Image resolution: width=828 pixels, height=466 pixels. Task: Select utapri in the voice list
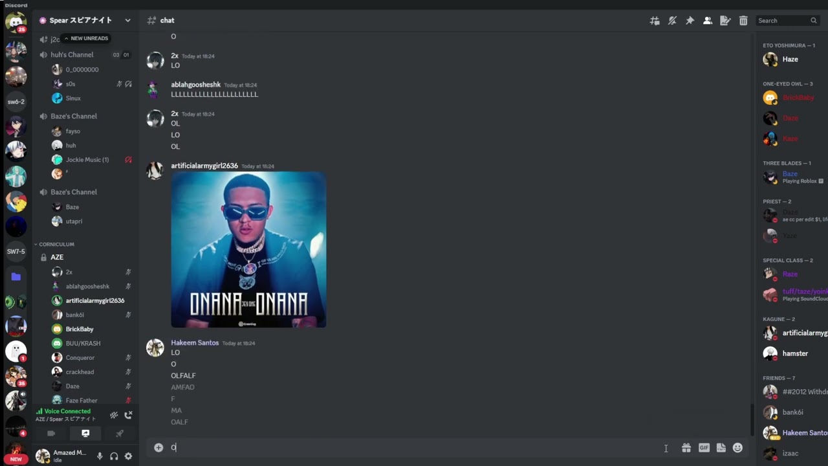pos(74,221)
